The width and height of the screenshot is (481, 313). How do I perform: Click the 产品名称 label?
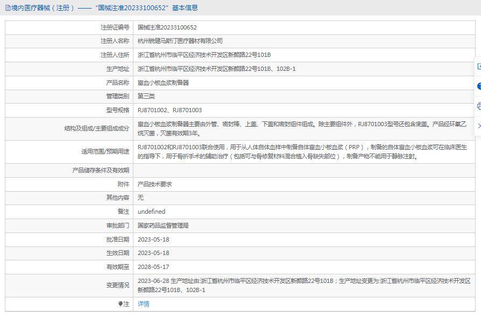118,83
